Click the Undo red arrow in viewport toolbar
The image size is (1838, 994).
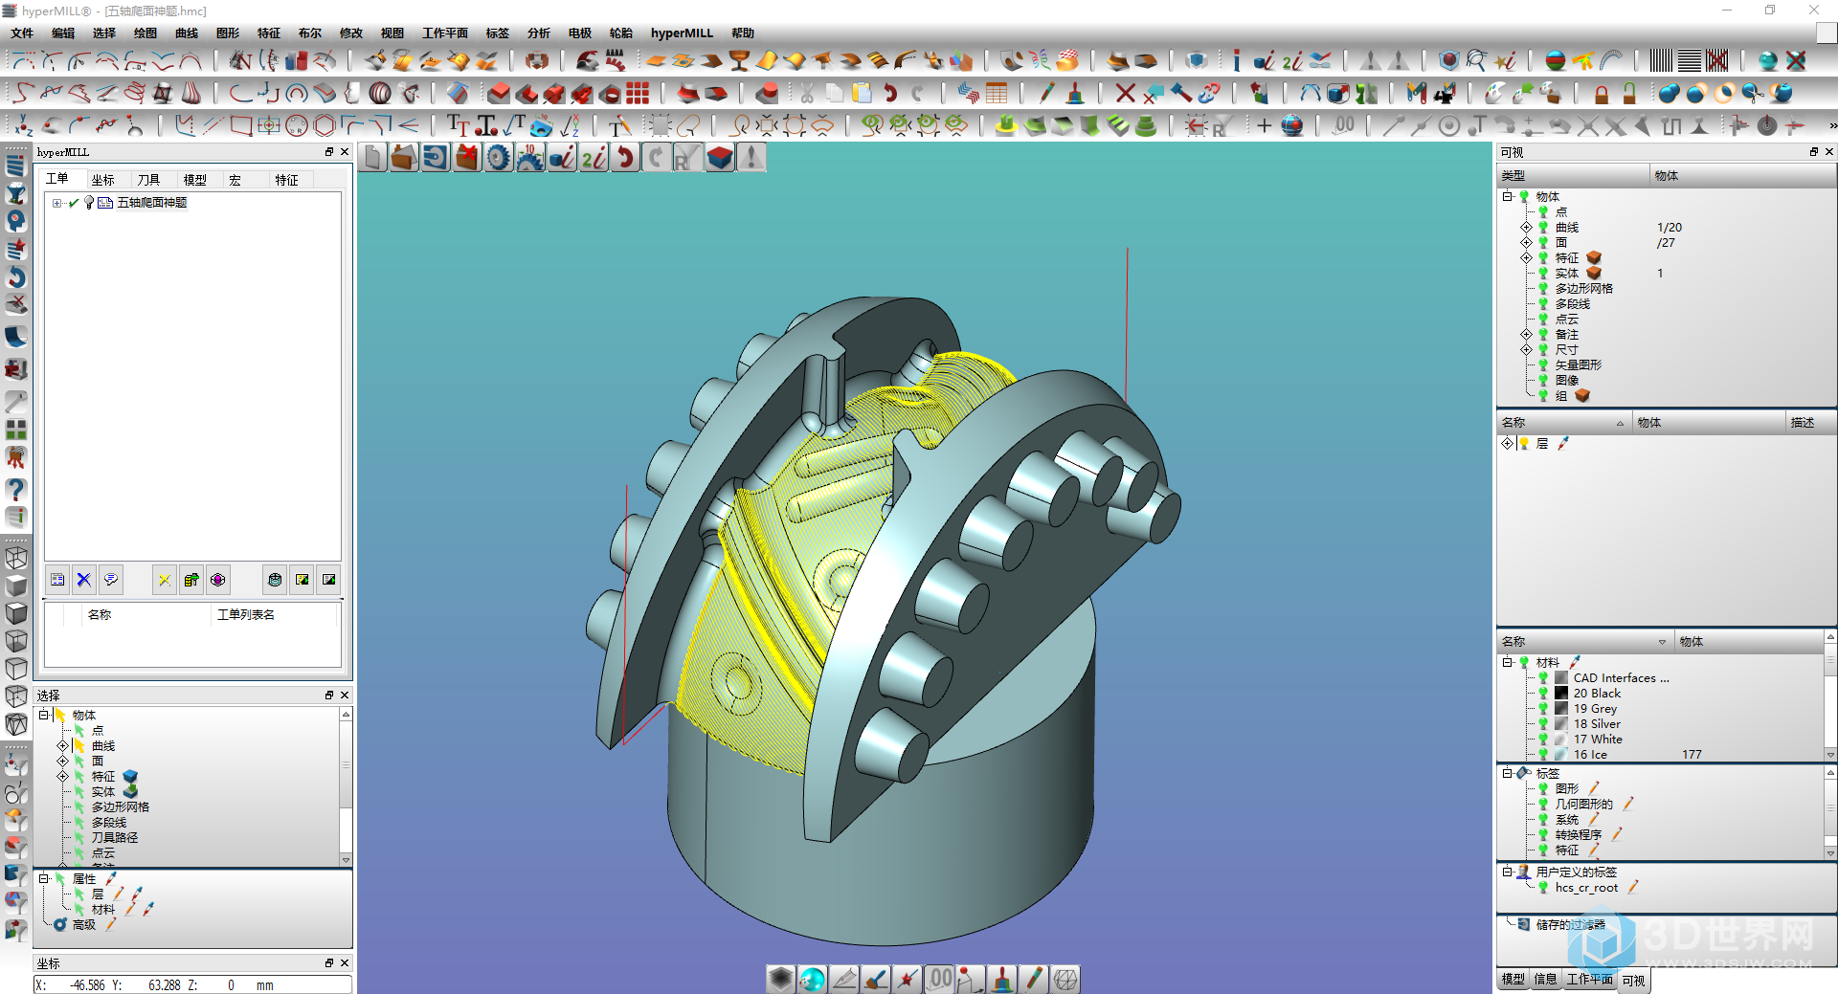coord(625,157)
